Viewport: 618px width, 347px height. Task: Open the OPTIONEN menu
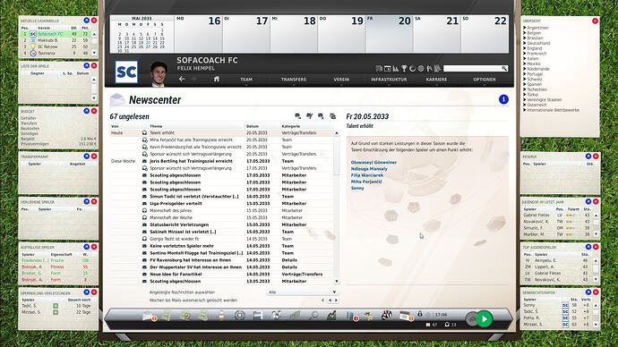(485, 80)
